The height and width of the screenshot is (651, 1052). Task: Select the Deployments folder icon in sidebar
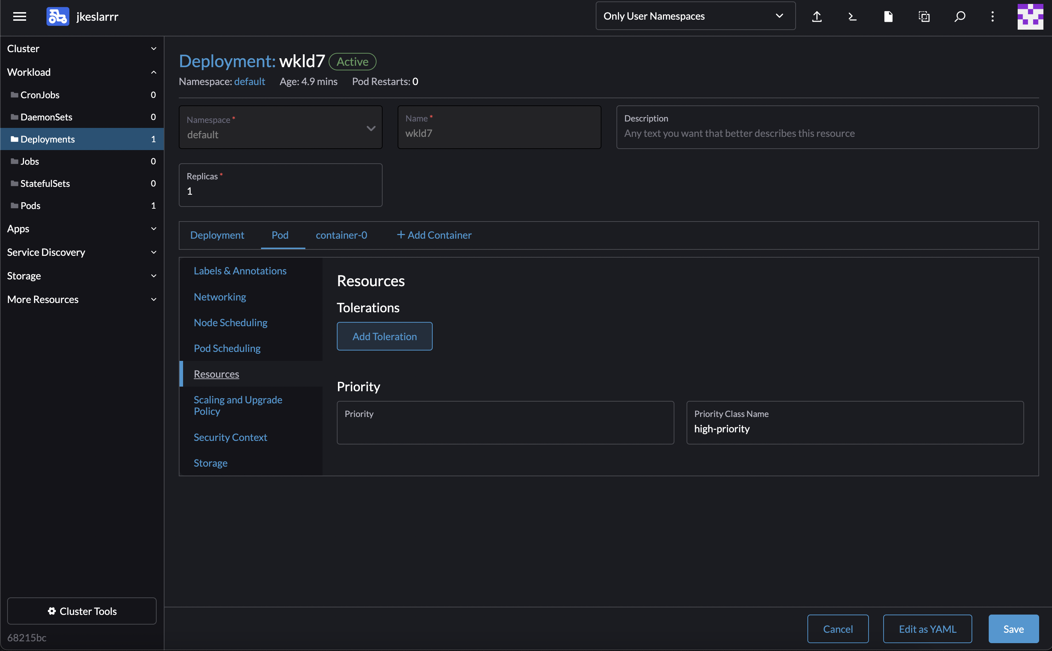[x=14, y=139]
